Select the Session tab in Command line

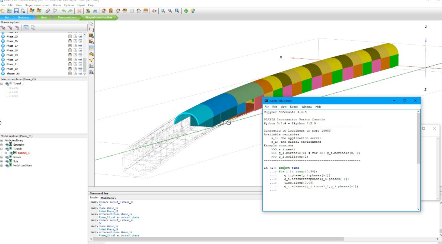click(94, 198)
